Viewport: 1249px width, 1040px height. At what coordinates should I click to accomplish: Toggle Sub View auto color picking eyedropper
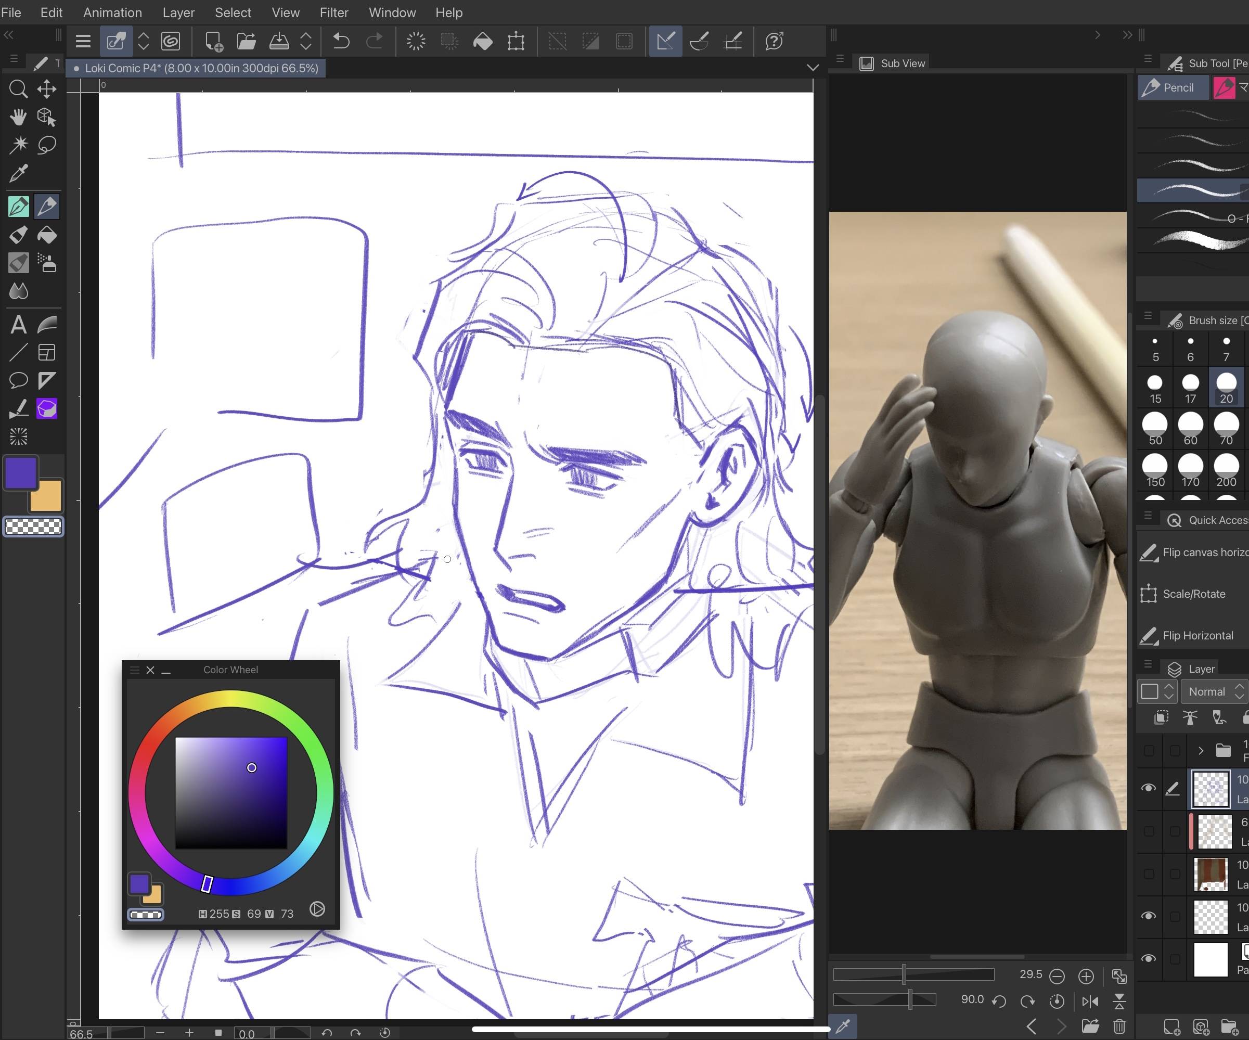843,1026
